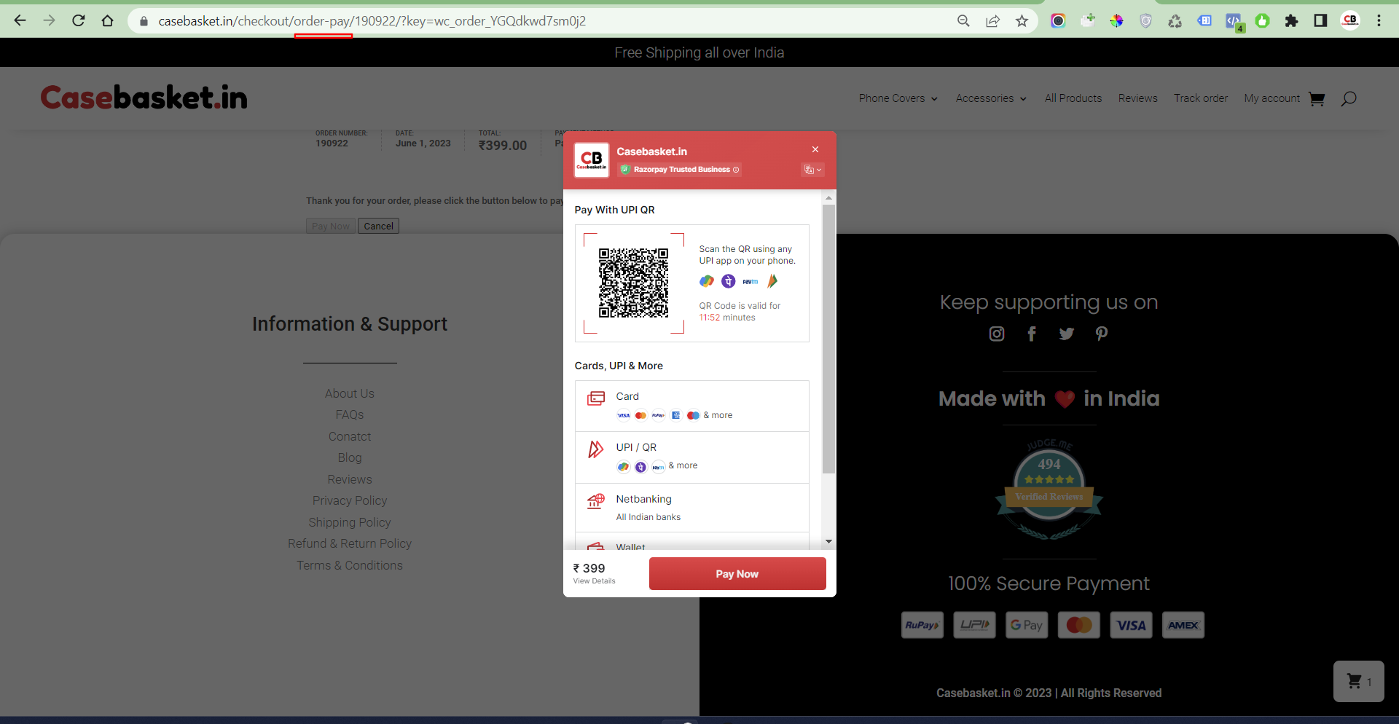Click Judge.me 494 verified reviews badge
Viewport: 1399px width, 724px height.
click(1049, 489)
